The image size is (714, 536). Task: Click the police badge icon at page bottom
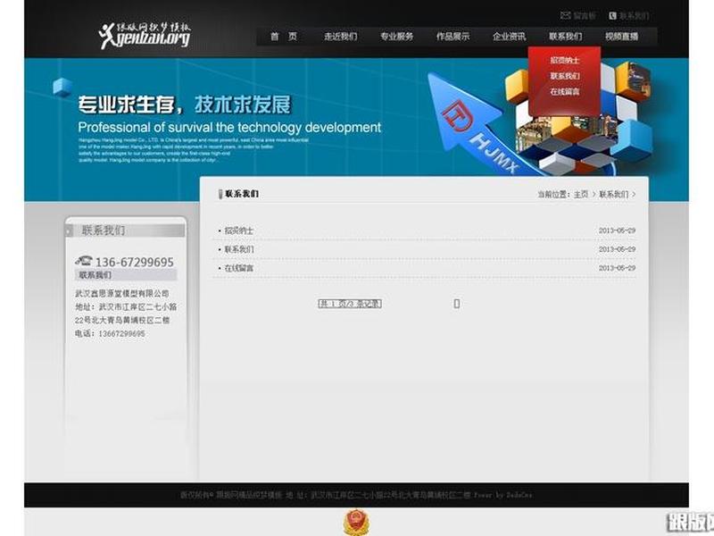(356, 523)
